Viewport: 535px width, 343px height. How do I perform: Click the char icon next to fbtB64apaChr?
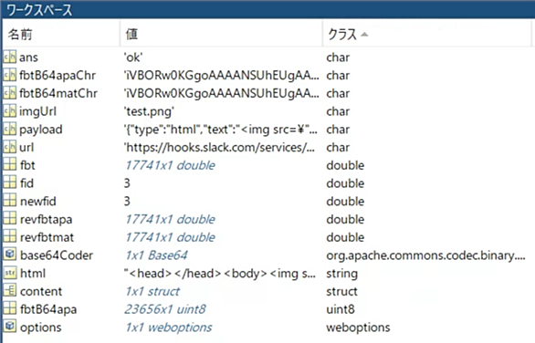pyautogui.click(x=10, y=75)
